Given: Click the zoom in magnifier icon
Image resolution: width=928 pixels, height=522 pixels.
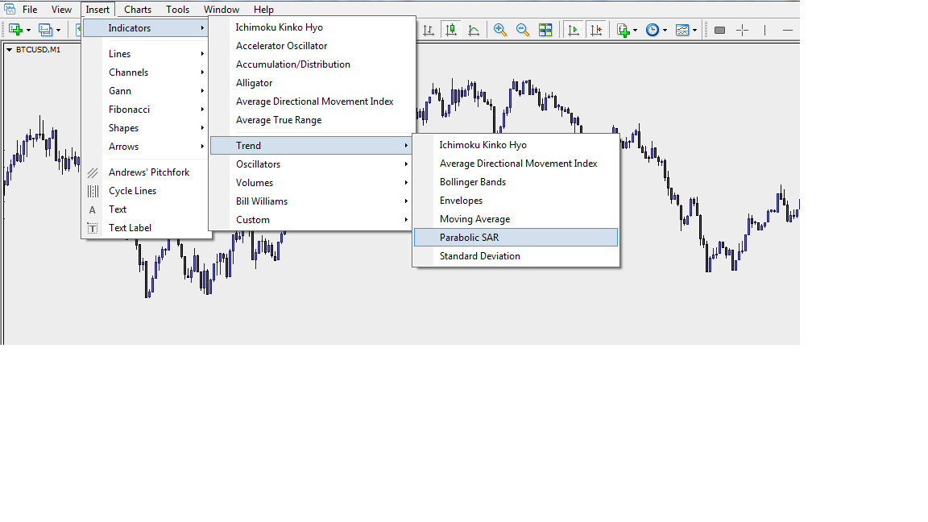Looking at the screenshot, I should pyautogui.click(x=500, y=30).
